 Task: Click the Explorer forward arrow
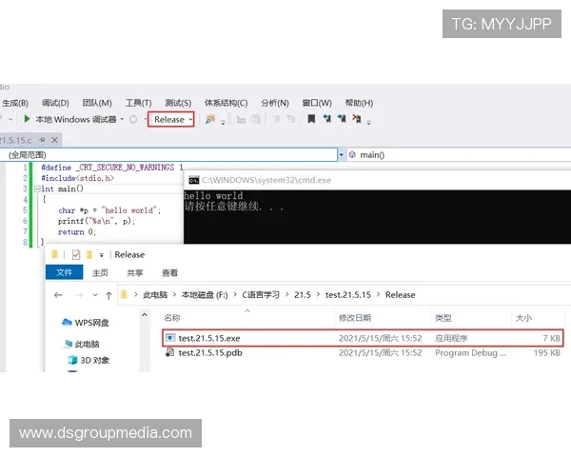pos(79,295)
